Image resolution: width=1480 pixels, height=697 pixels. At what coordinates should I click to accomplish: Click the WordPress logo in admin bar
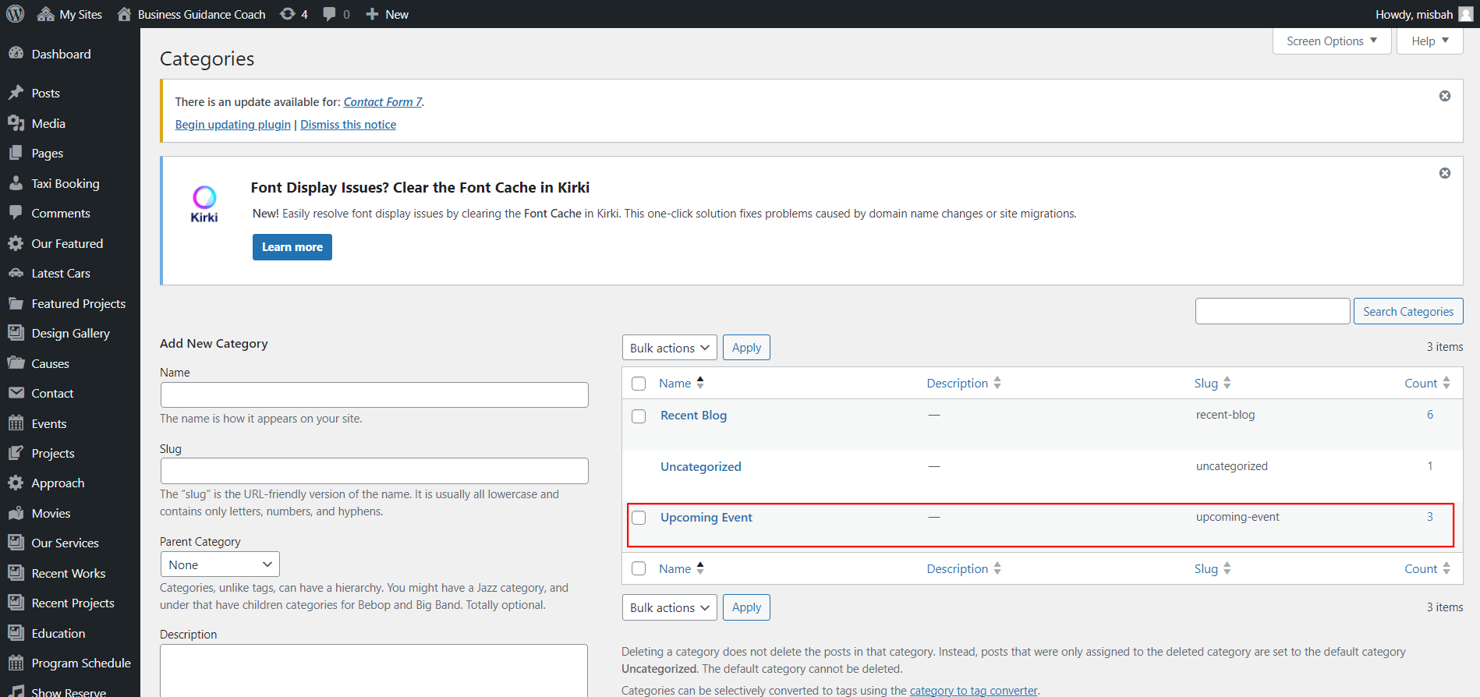[x=15, y=14]
